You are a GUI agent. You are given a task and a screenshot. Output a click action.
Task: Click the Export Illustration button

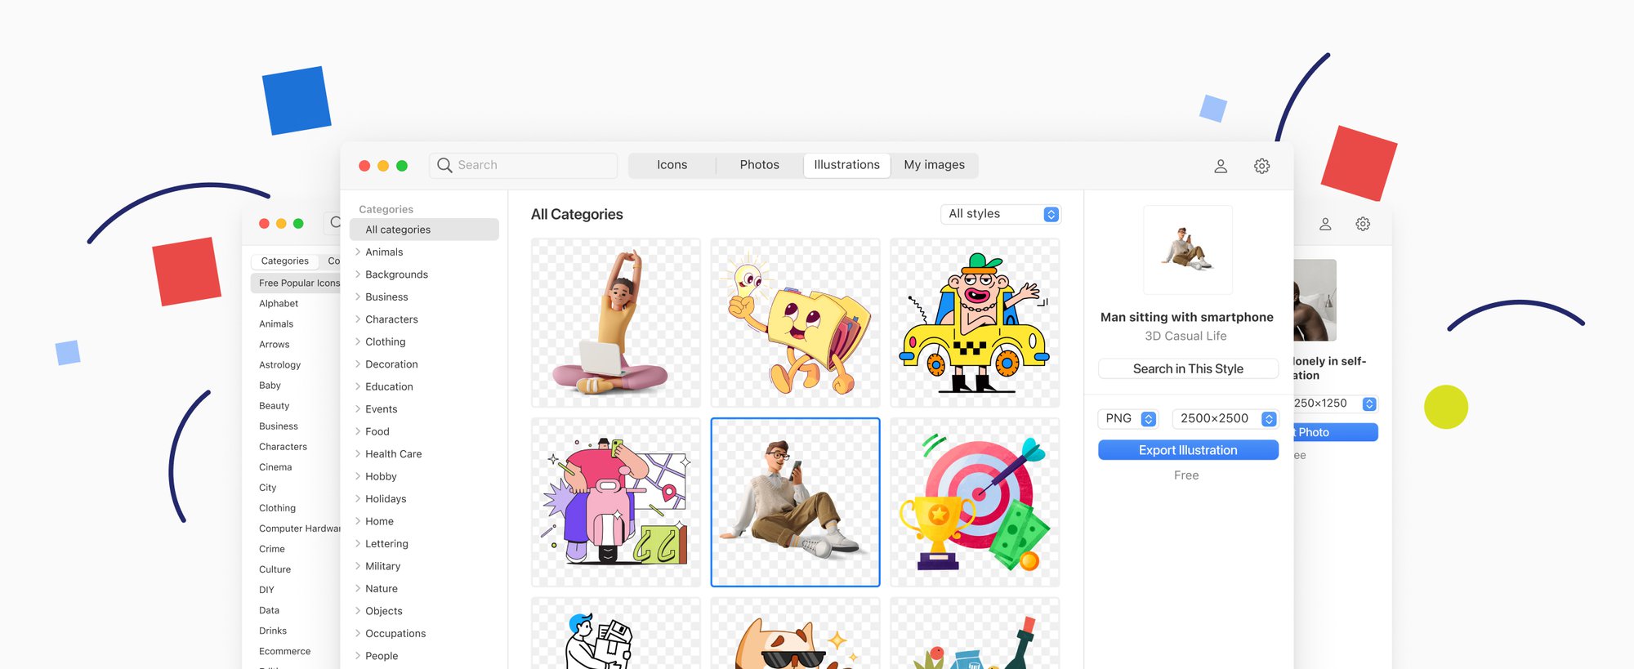[1188, 450]
